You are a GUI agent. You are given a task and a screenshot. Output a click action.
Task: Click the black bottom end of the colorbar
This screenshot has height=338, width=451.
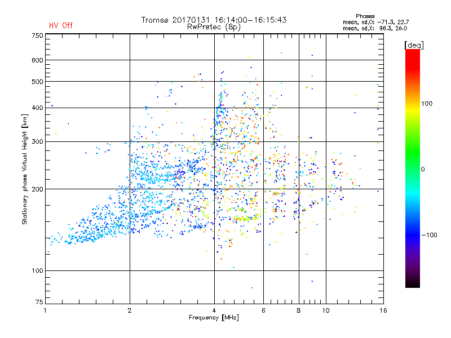(x=413, y=283)
